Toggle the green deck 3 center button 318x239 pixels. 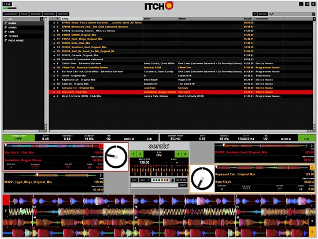178,154
